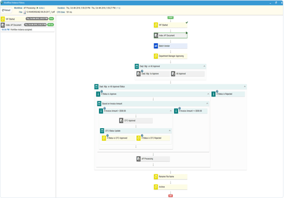The height and width of the screenshot is (198, 284).
Task: Click the Dept. Mgr. to Approve task icon
Action: [x=138, y=74]
